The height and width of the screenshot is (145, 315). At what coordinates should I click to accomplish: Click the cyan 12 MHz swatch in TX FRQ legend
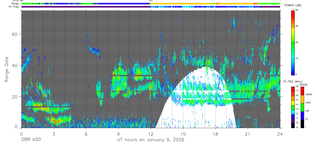[293, 112]
